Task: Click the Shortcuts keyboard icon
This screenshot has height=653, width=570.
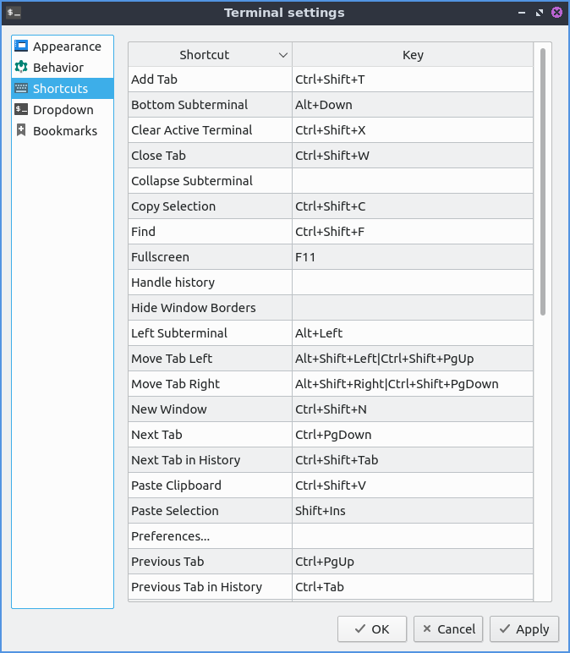Action: tap(21, 89)
